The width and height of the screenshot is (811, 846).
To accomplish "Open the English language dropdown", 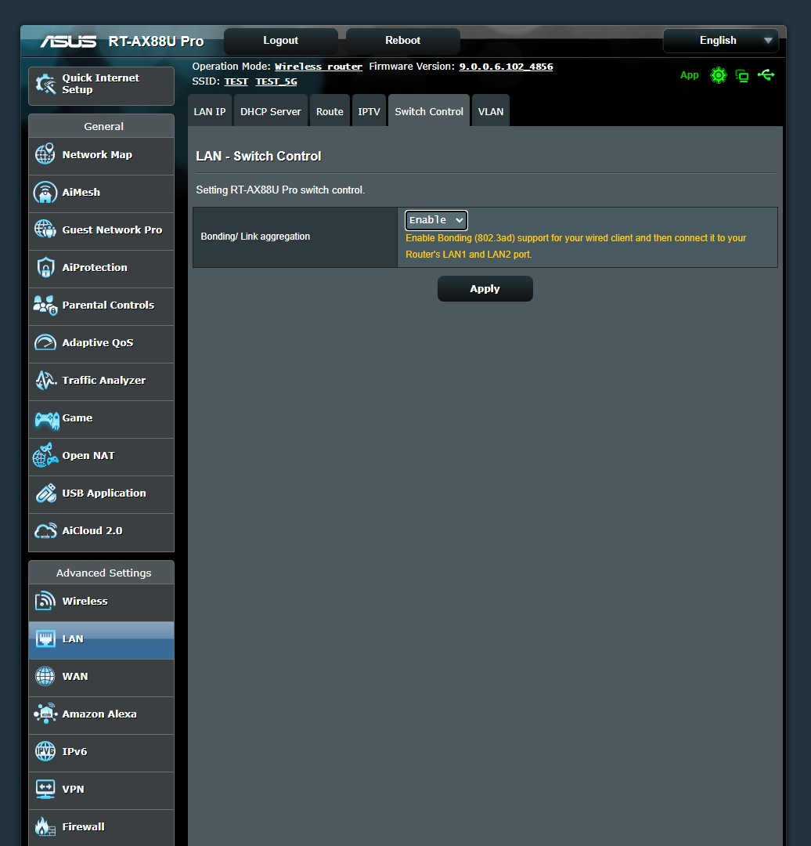I will (720, 41).
